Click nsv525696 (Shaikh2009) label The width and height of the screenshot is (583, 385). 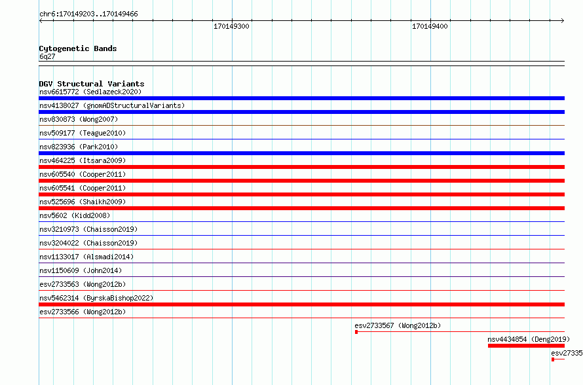83,202
